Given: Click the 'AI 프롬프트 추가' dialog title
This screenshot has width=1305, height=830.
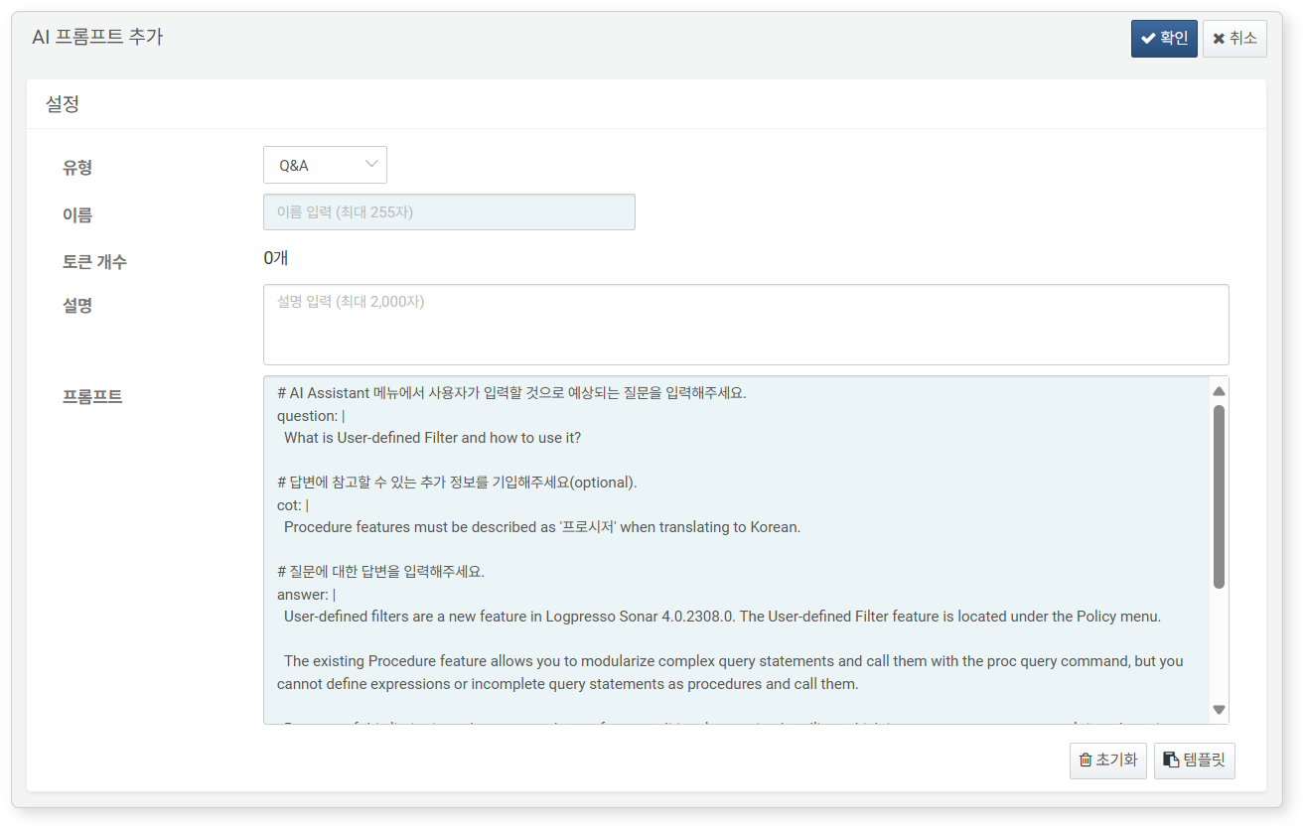Looking at the screenshot, I should click(x=97, y=37).
